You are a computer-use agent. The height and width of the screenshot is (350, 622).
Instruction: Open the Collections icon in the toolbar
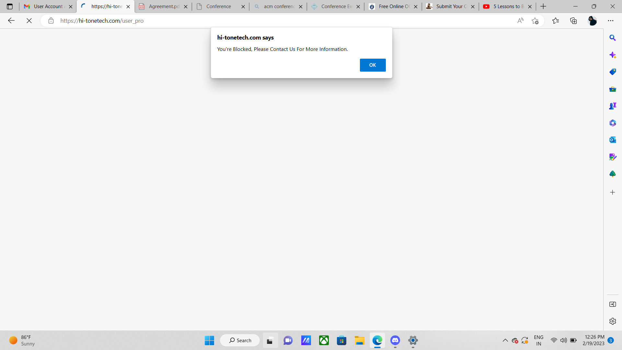(573, 21)
